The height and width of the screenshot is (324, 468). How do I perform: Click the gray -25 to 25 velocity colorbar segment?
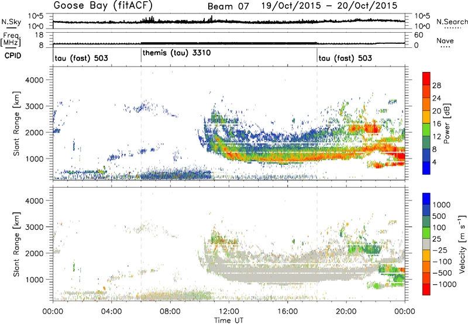coord(426,244)
